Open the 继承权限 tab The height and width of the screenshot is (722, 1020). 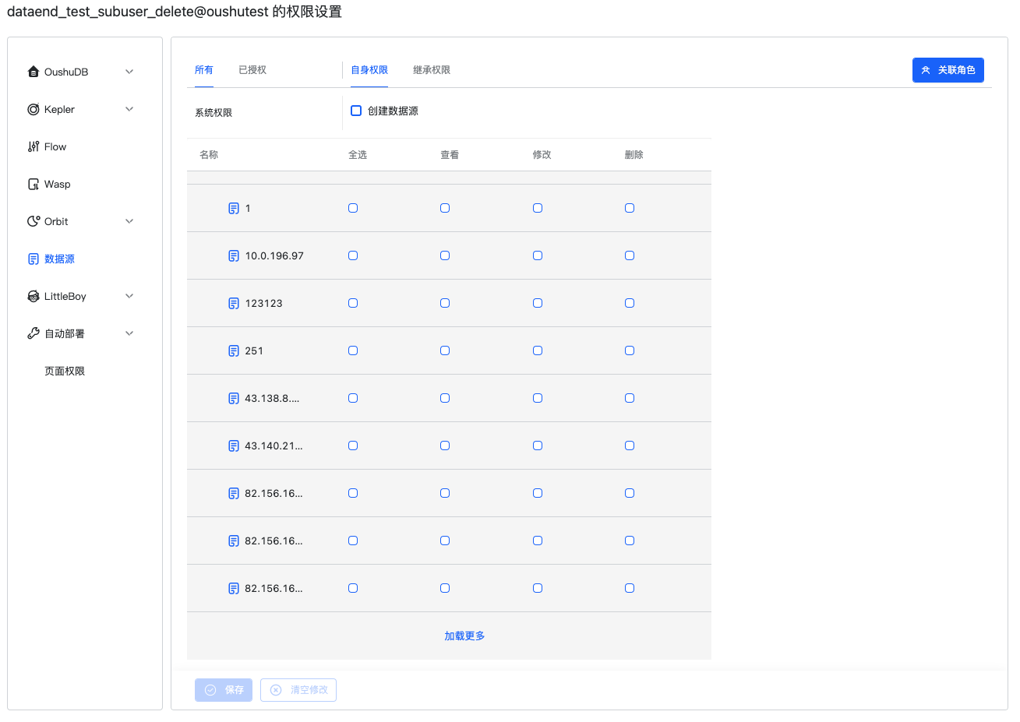pyautogui.click(x=432, y=69)
